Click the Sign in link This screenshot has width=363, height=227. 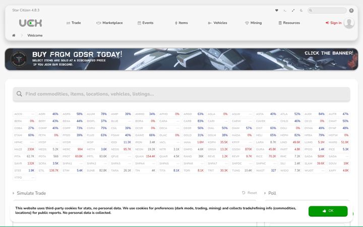[x=333, y=23]
